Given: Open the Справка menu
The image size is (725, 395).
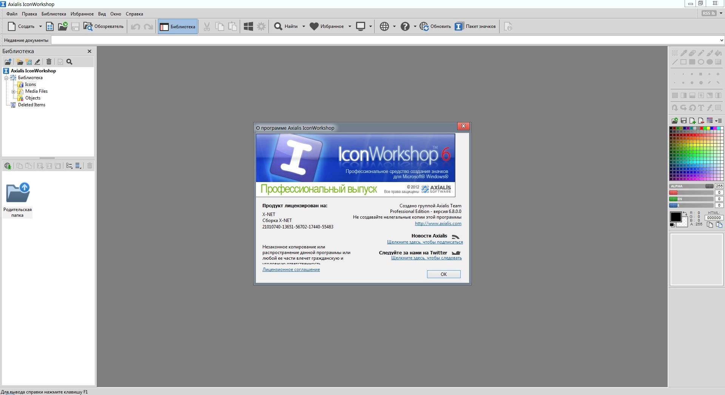Looking at the screenshot, I should click(x=134, y=14).
